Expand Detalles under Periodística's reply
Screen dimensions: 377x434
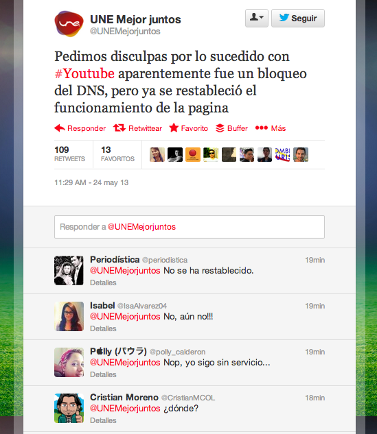(103, 282)
